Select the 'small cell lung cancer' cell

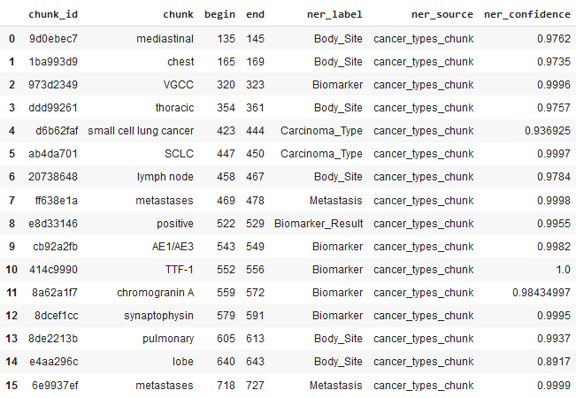(x=141, y=131)
